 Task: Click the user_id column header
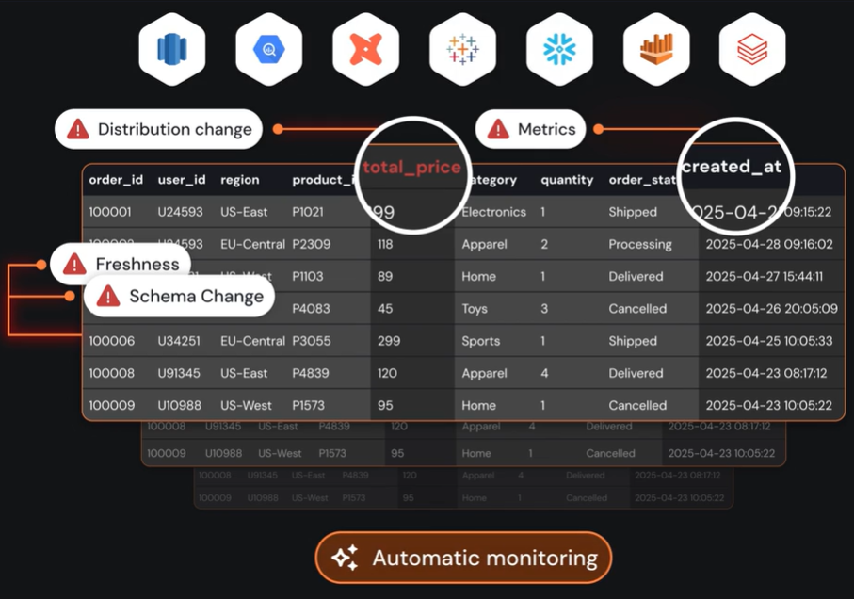point(182,180)
